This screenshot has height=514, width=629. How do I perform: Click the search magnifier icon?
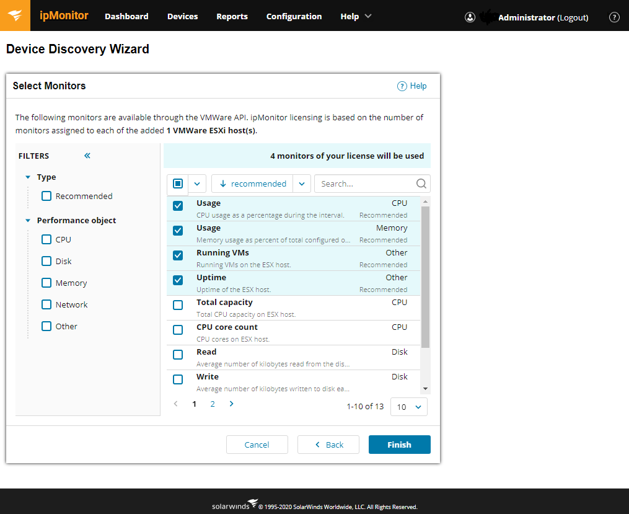coord(421,184)
